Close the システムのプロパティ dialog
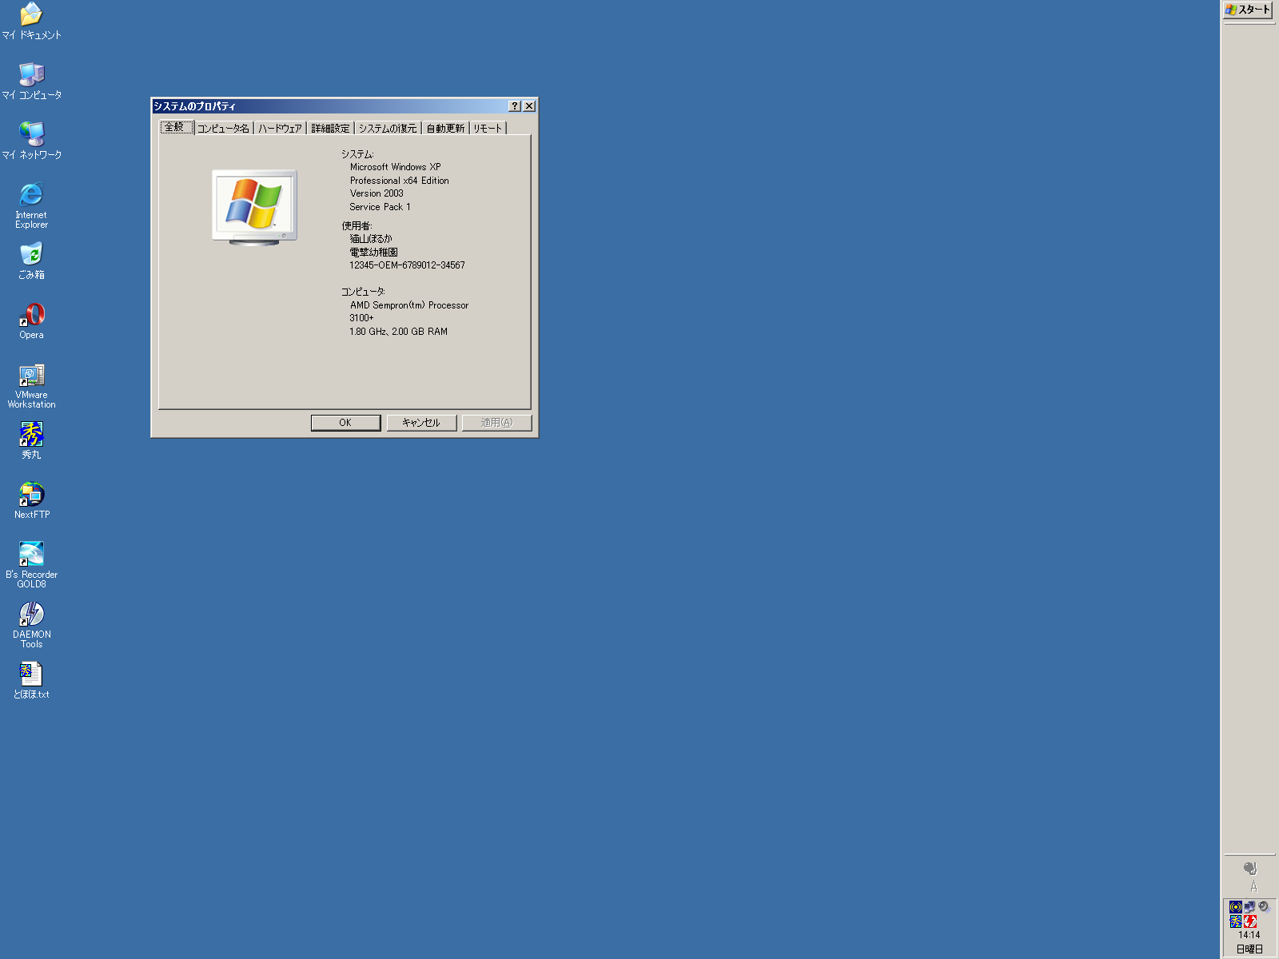The image size is (1279, 959). point(529,106)
